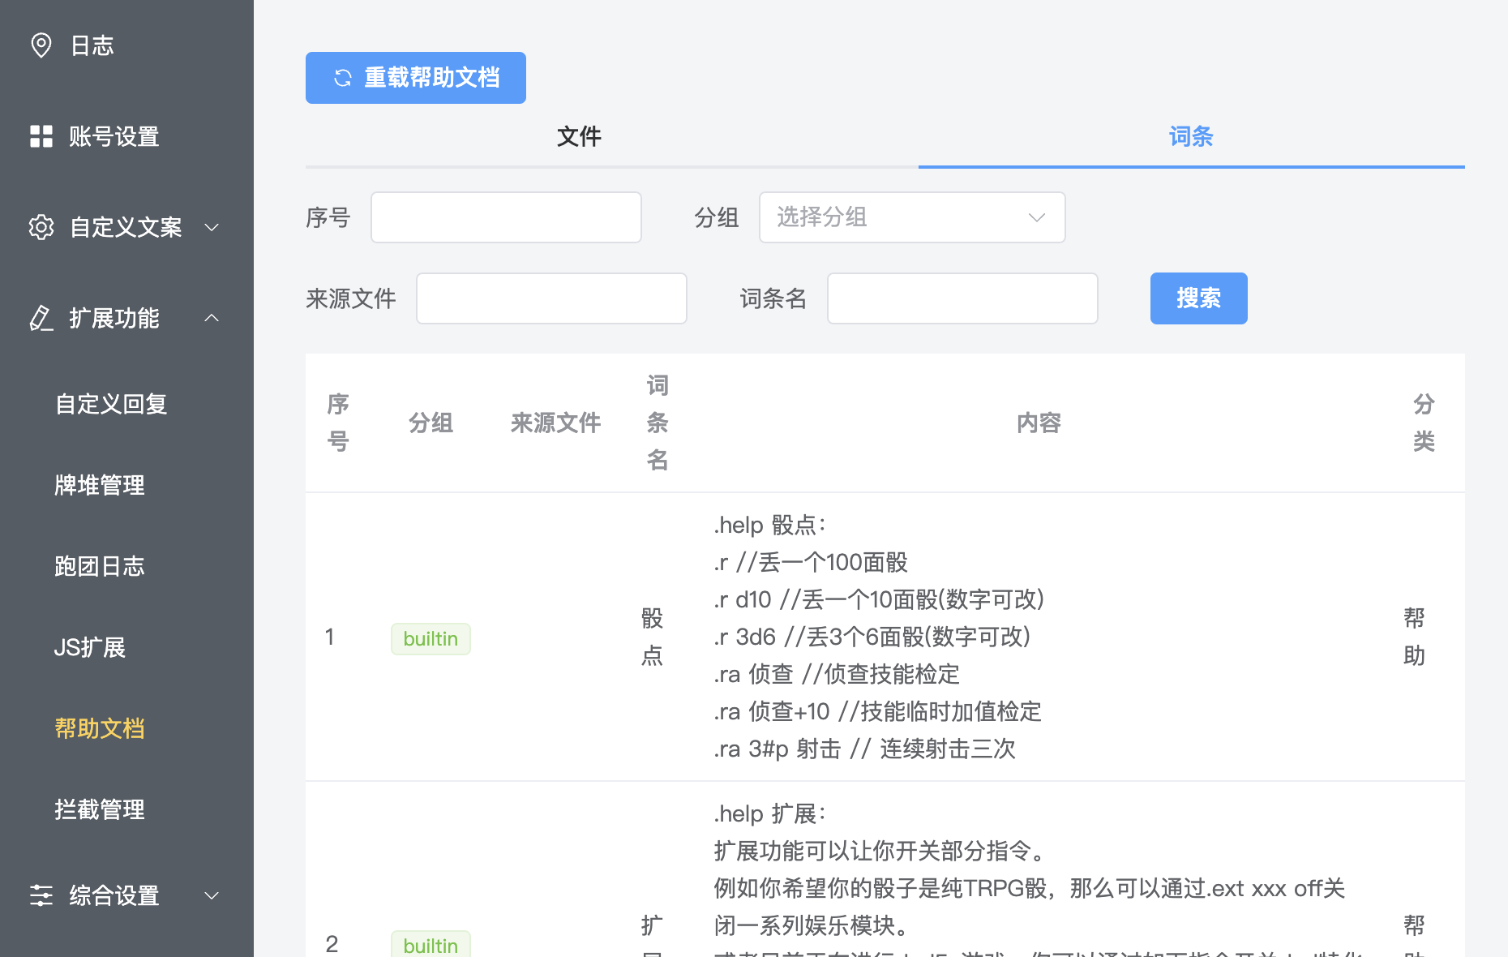Select the 帮助文档 highlighted menu item

point(99,728)
